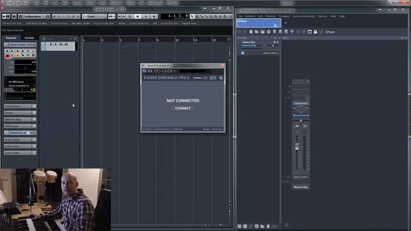411x231 pixels.
Task: Click the CONNECT button in the plugin window
Action: pyautogui.click(x=182, y=108)
